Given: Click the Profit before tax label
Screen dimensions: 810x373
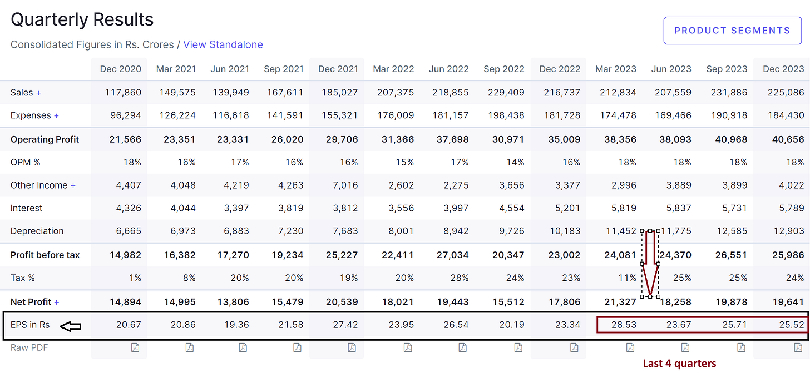Looking at the screenshot, I should click(x=45, y=255).
